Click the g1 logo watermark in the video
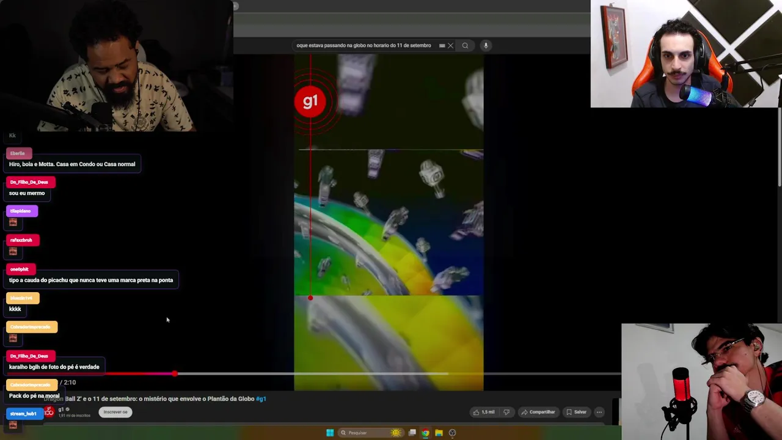The image size is (782, 440). point(310,101)
